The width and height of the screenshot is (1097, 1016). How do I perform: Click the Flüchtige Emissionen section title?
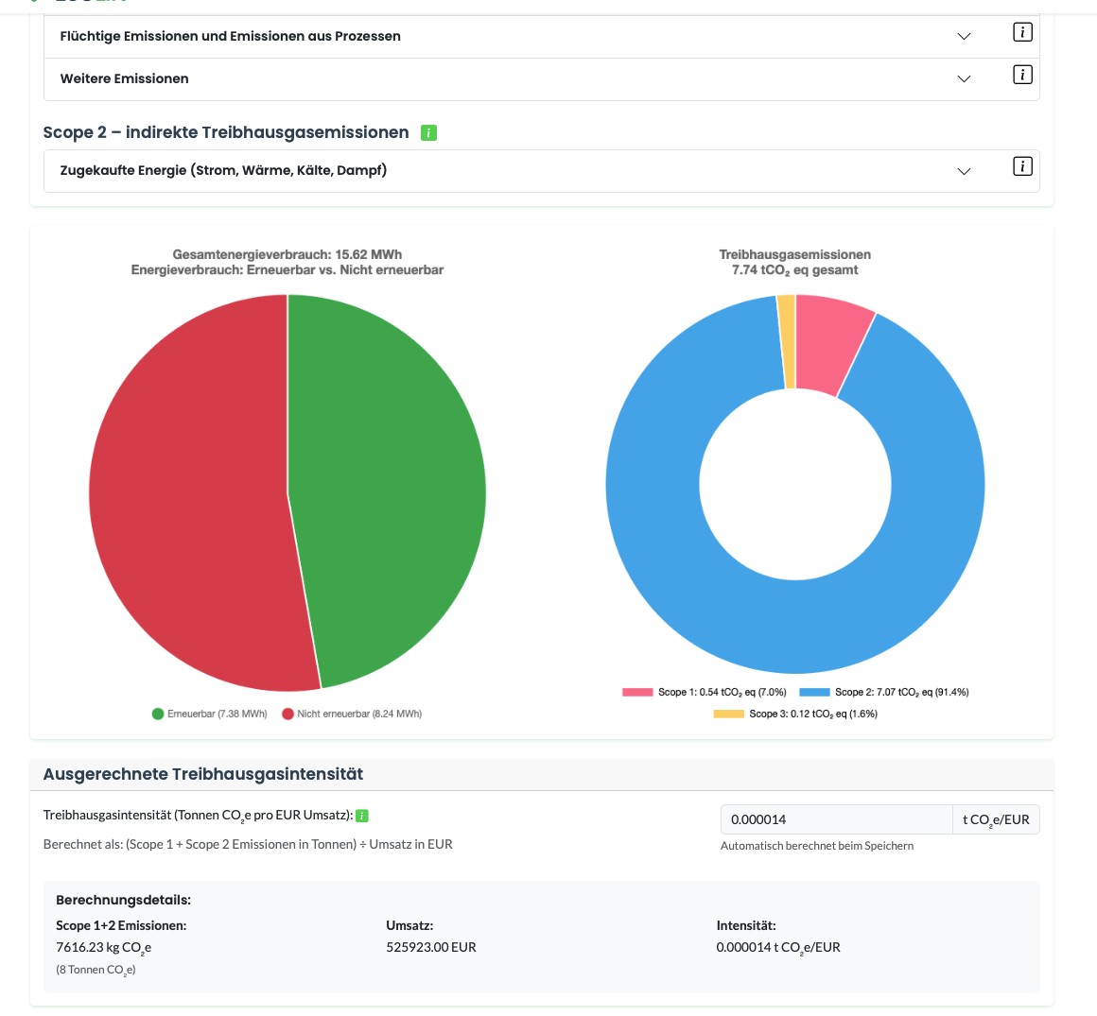(230, 36)
